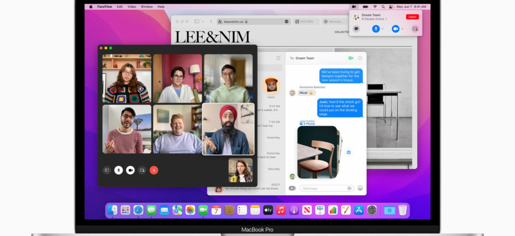Image resolution: width=515 pixels, height=236 pixels.
Task: Open Spotlight search in menu bar
Action: coord(383,6)
